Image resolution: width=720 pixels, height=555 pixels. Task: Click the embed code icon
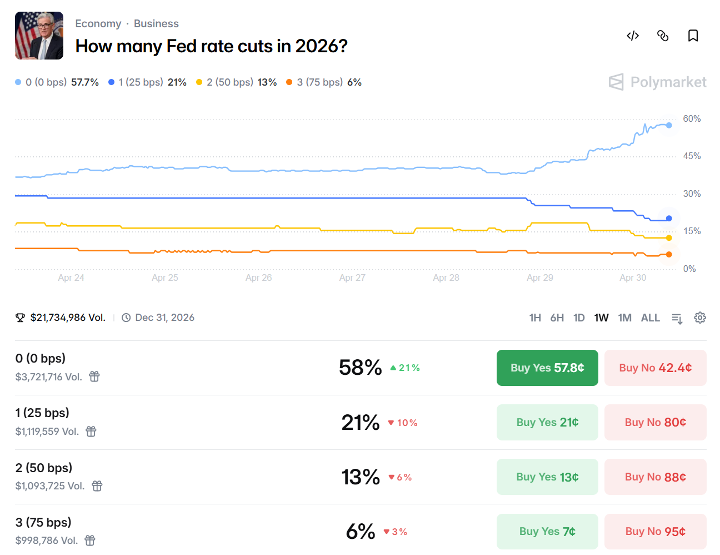coord(633,36)
